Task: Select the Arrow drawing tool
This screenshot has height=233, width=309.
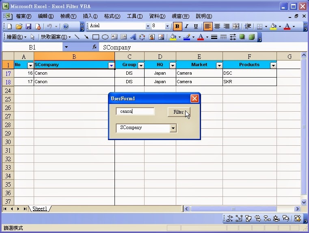Action: [x=86, y=37]
